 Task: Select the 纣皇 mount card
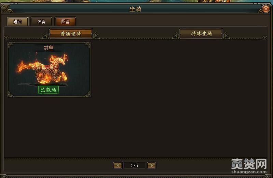point(49,70)
